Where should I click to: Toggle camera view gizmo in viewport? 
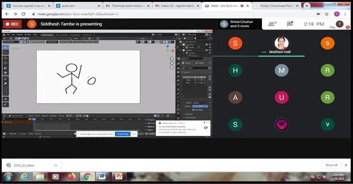(x=172, y=67)
